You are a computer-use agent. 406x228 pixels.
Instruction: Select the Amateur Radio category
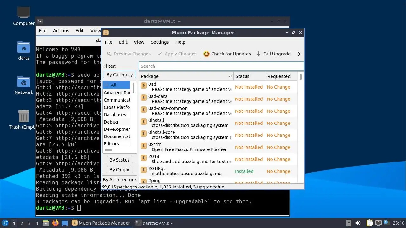click(x=116, y=93)
